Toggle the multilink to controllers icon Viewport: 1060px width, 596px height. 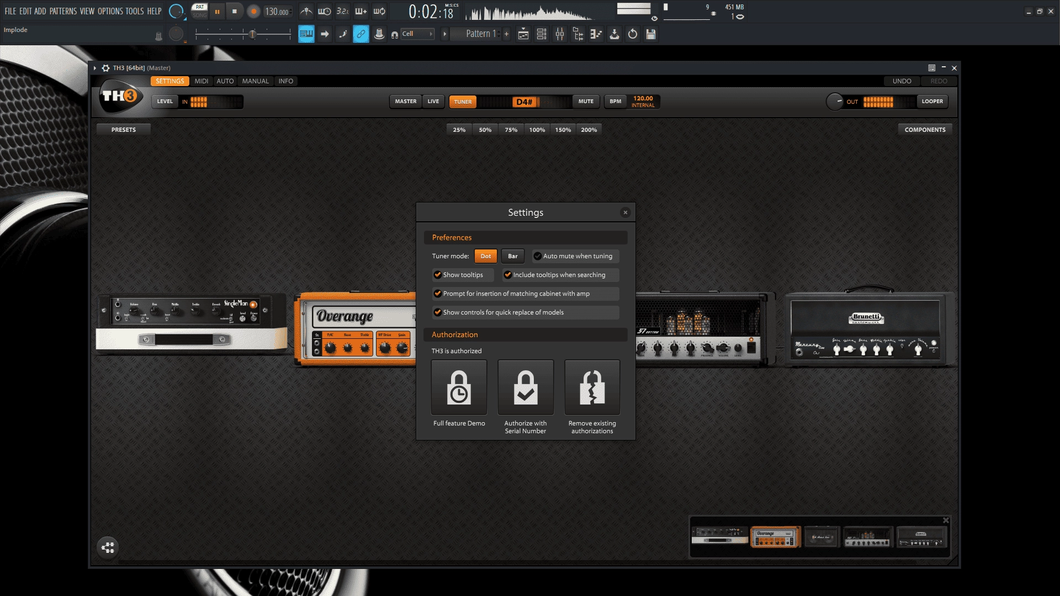[x=379, y=34]
